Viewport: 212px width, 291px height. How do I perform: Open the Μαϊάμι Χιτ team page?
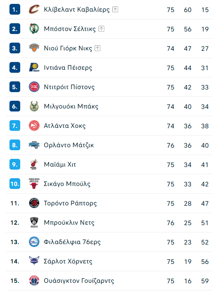pos(60,164)
